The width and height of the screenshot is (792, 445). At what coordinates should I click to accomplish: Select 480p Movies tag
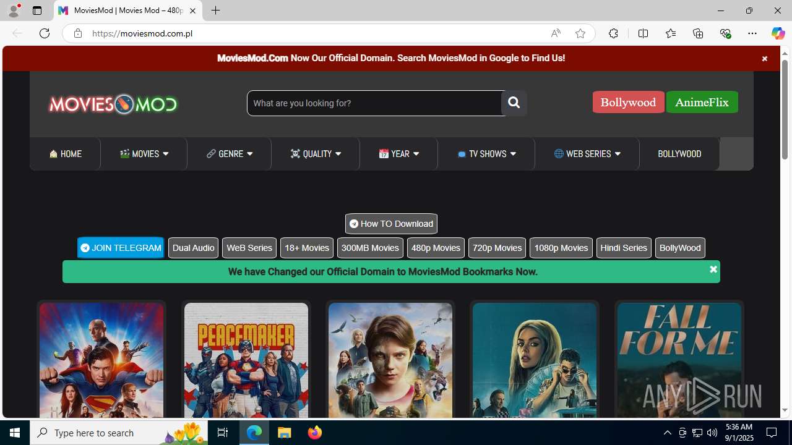(x=436, y=248)
